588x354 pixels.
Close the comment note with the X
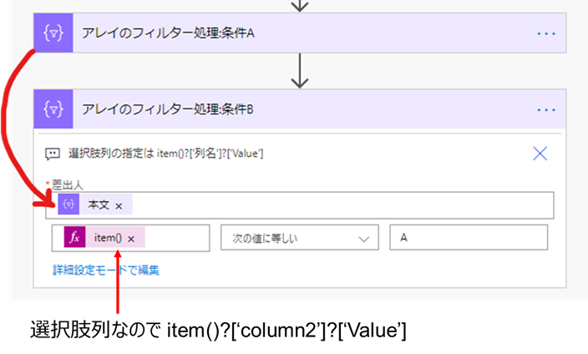click(540, 154)
